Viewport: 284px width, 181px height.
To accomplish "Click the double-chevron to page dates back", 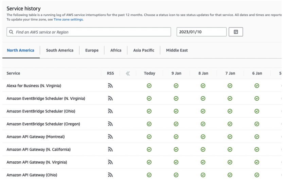I will coord(128,73).
